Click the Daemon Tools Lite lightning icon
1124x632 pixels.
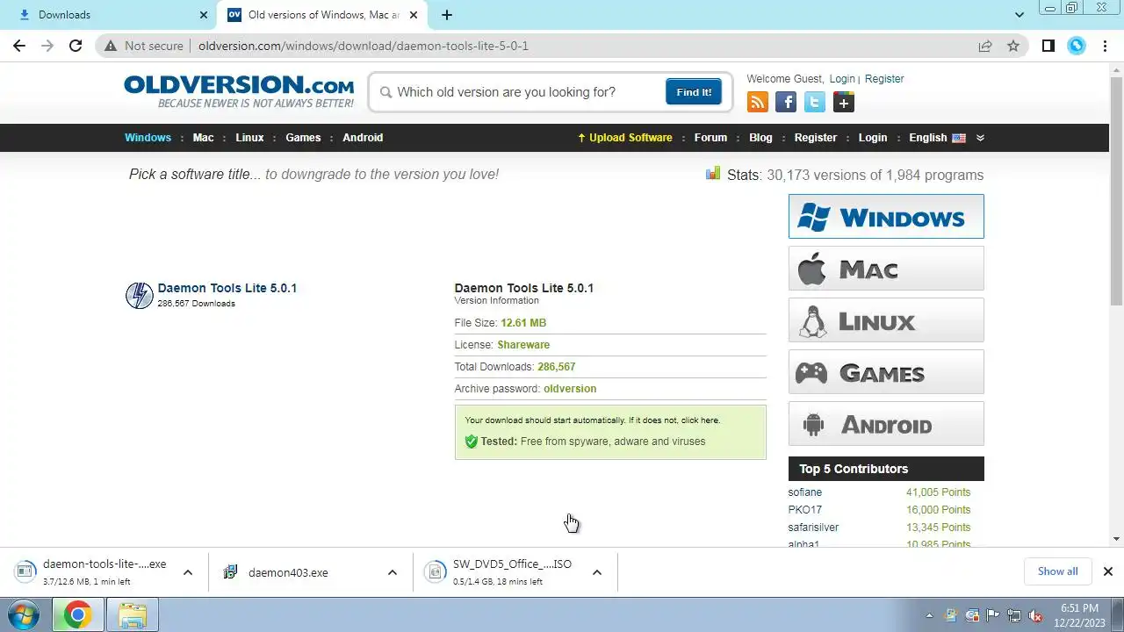click(139, 295)
